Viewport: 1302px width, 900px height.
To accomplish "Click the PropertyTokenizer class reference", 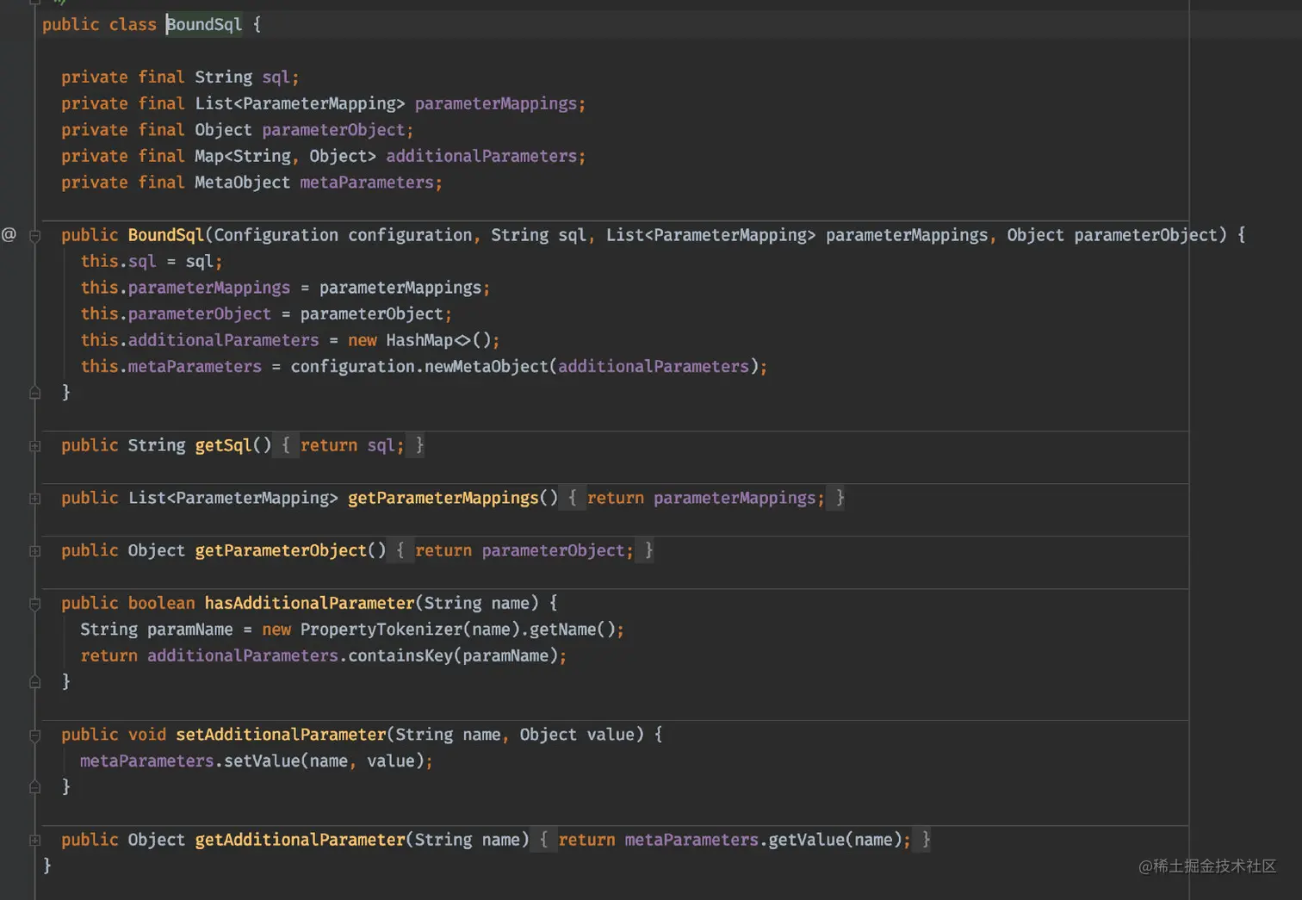I will [381, 630].
